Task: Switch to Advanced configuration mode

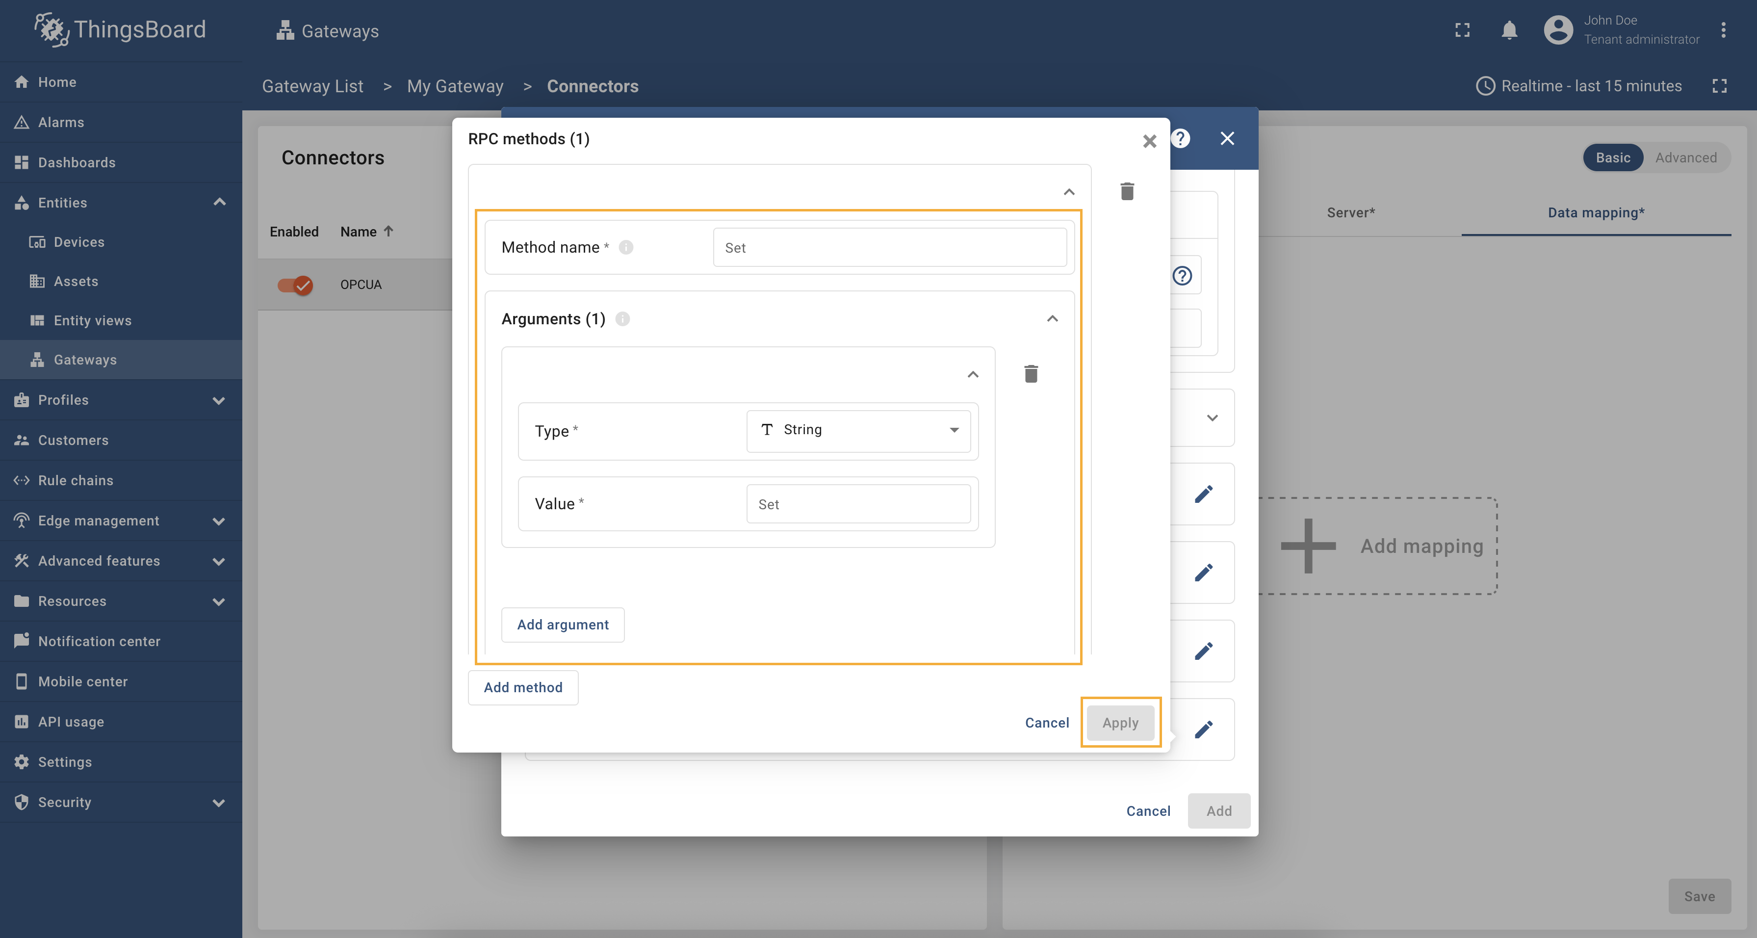Action: click(x=1685, y=157)
